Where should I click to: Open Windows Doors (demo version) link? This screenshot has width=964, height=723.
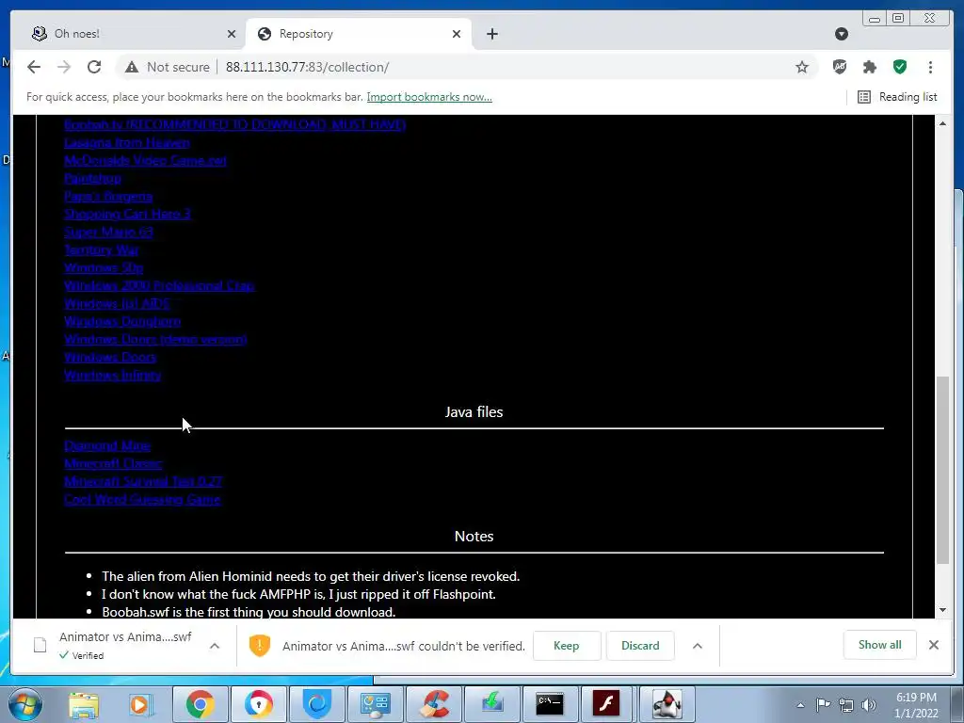pos(155,339)
